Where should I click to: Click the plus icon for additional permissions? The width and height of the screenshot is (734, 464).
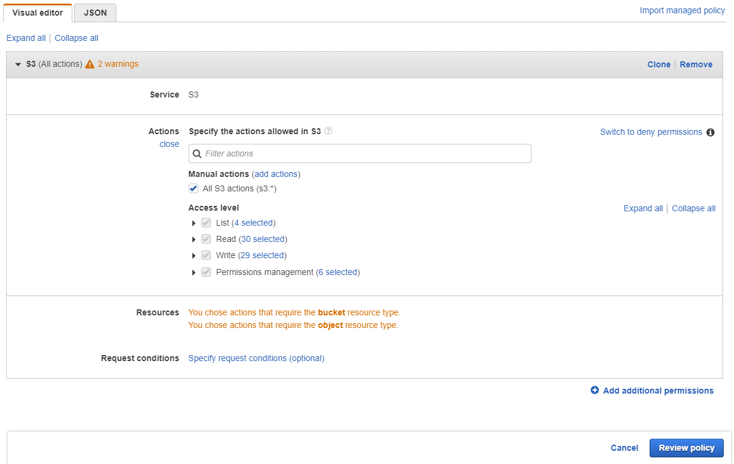tap(595, 391)
